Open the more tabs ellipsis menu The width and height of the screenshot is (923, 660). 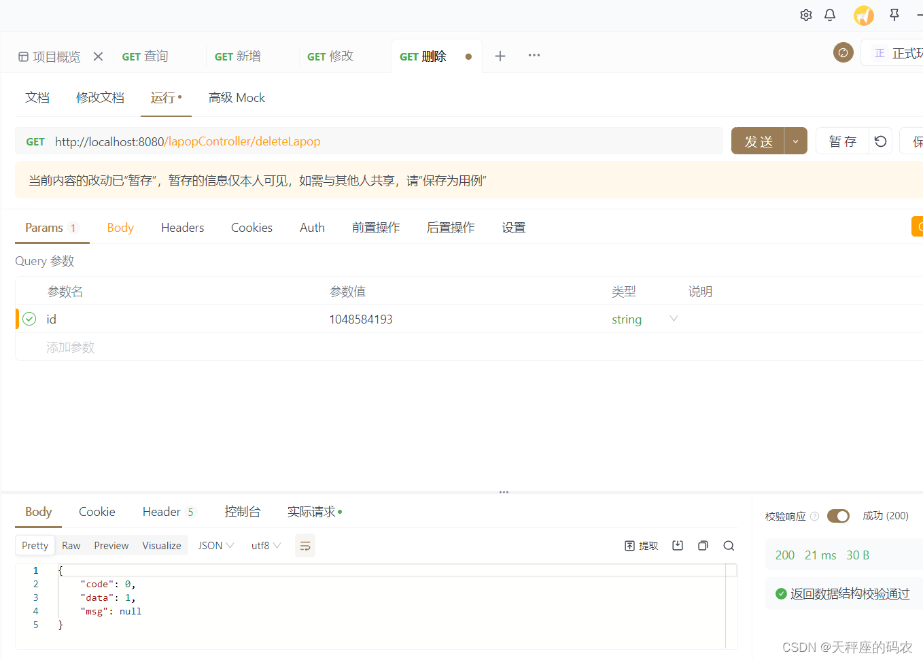pos(534,56)
